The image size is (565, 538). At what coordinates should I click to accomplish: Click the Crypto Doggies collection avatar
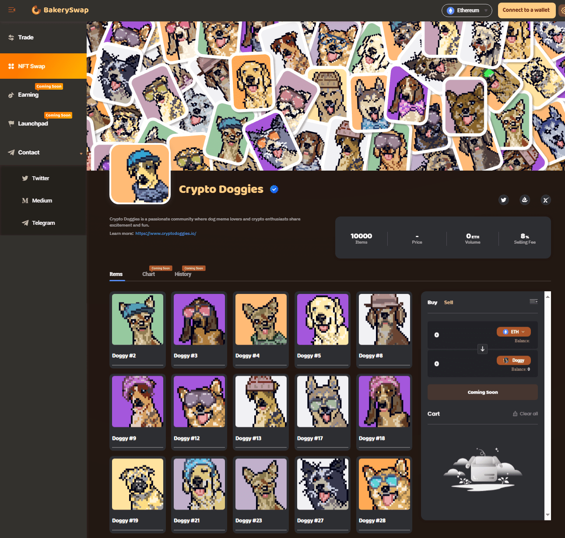point(140,174)
